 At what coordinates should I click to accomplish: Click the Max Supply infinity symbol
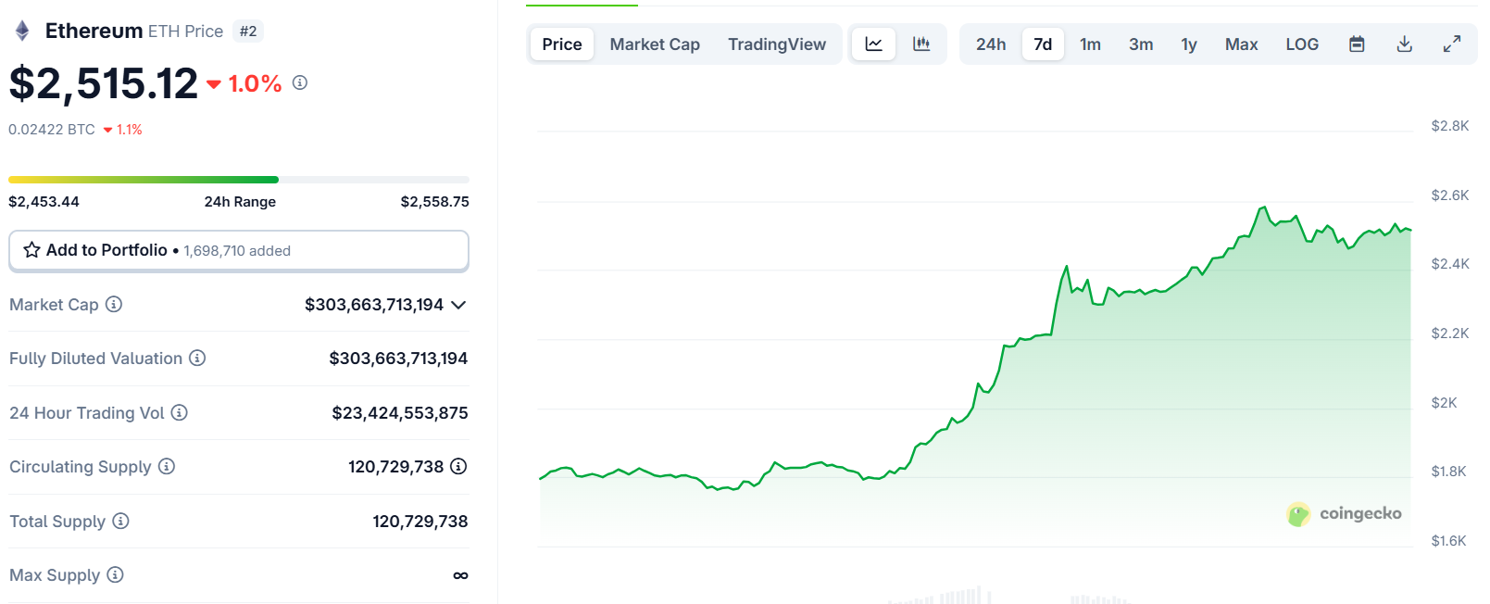pos(460,575)
